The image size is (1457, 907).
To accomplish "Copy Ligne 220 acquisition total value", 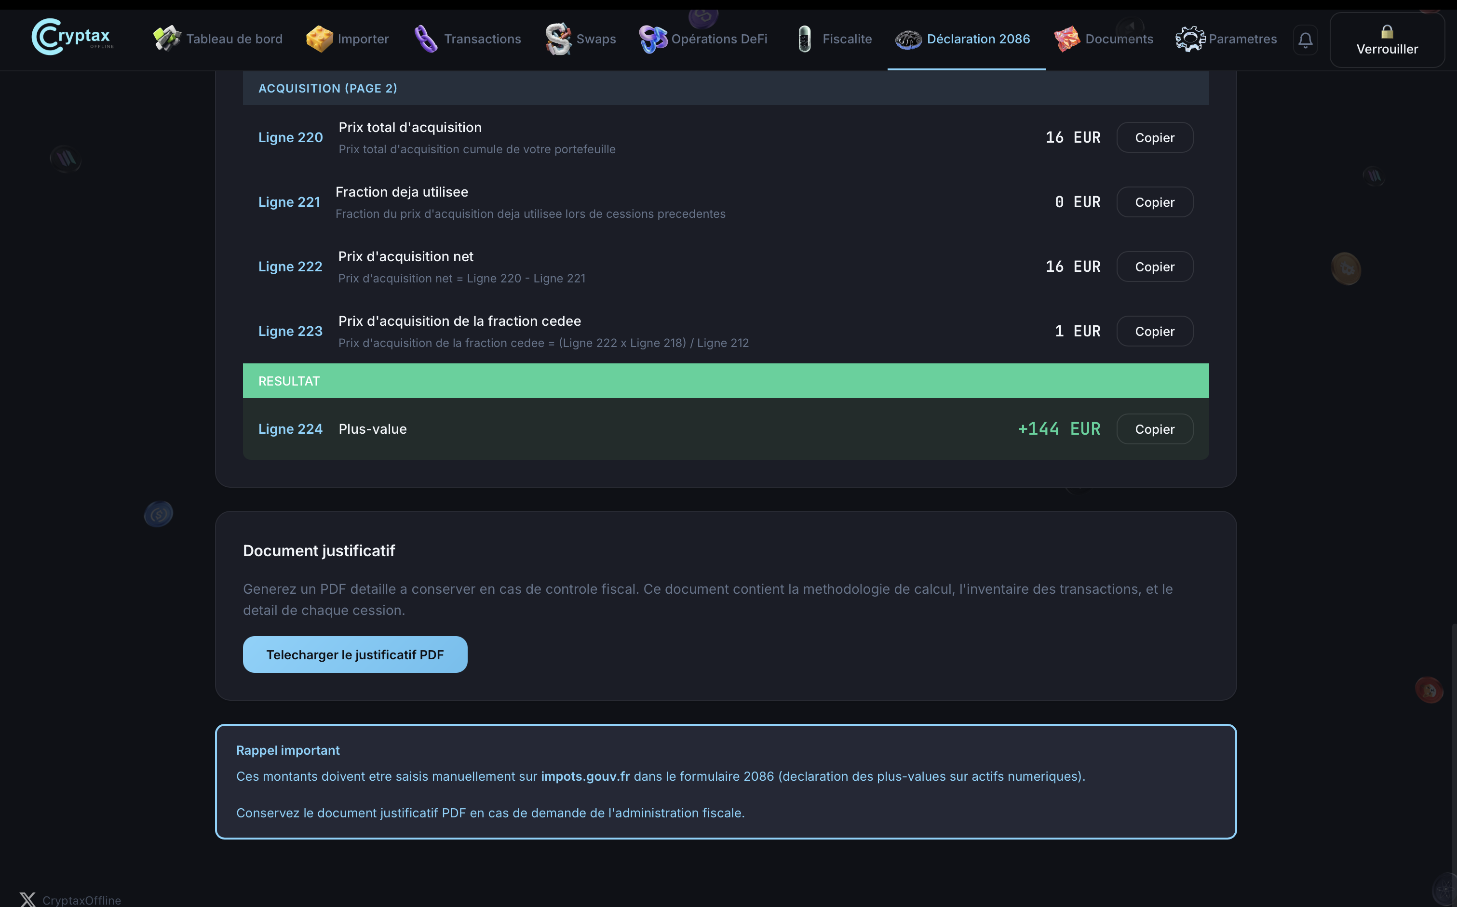I will click(1155, 137).
